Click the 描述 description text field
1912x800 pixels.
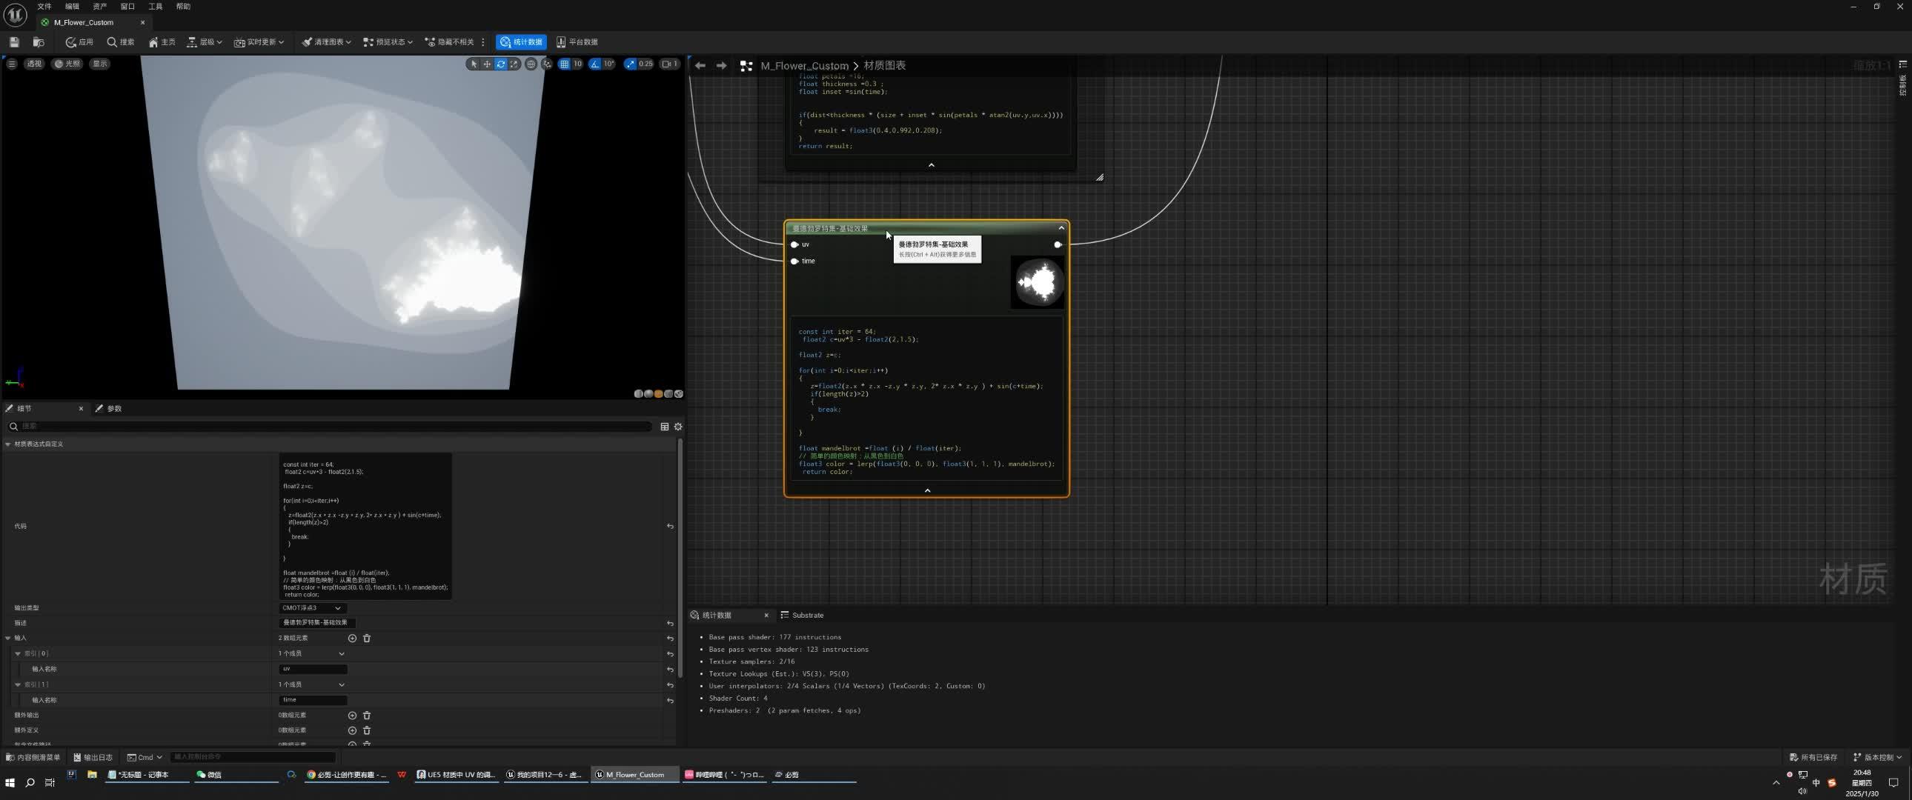point(318,623)
